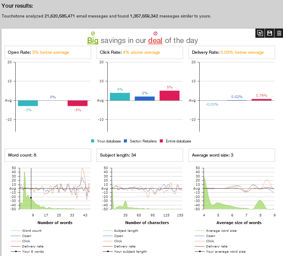Click the Open Rate header box

click(x=48, y=52)
